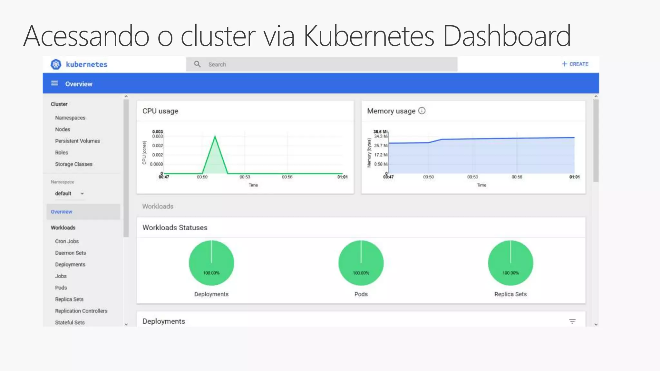The width and height of the screenshot is (660, 371).
Task: Click the CREATE button
Action: coord(575,64)
